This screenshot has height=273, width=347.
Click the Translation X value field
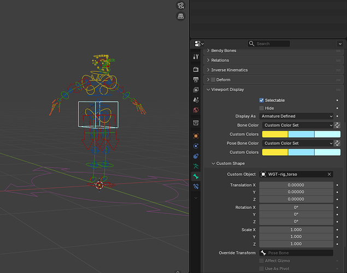[296, 185]
